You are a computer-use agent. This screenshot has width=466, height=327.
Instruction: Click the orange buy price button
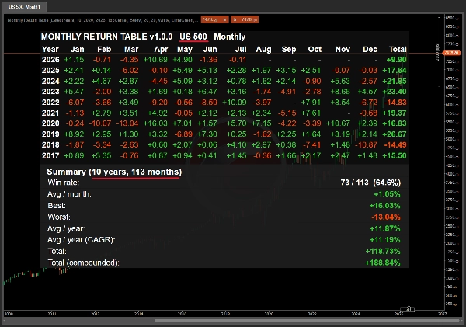pos(245,19)
